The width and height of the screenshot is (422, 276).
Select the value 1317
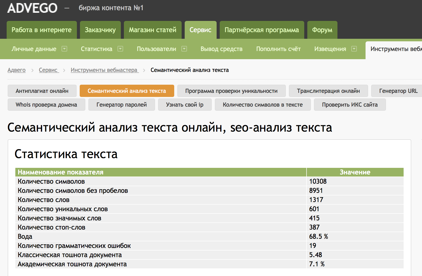coord(316,200)
